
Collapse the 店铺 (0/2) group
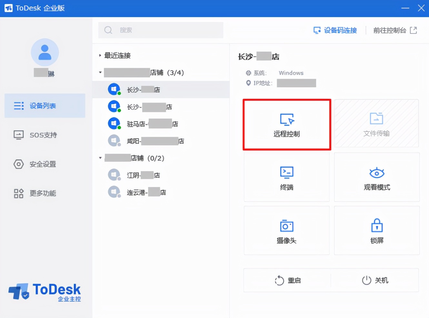point(100,158)
